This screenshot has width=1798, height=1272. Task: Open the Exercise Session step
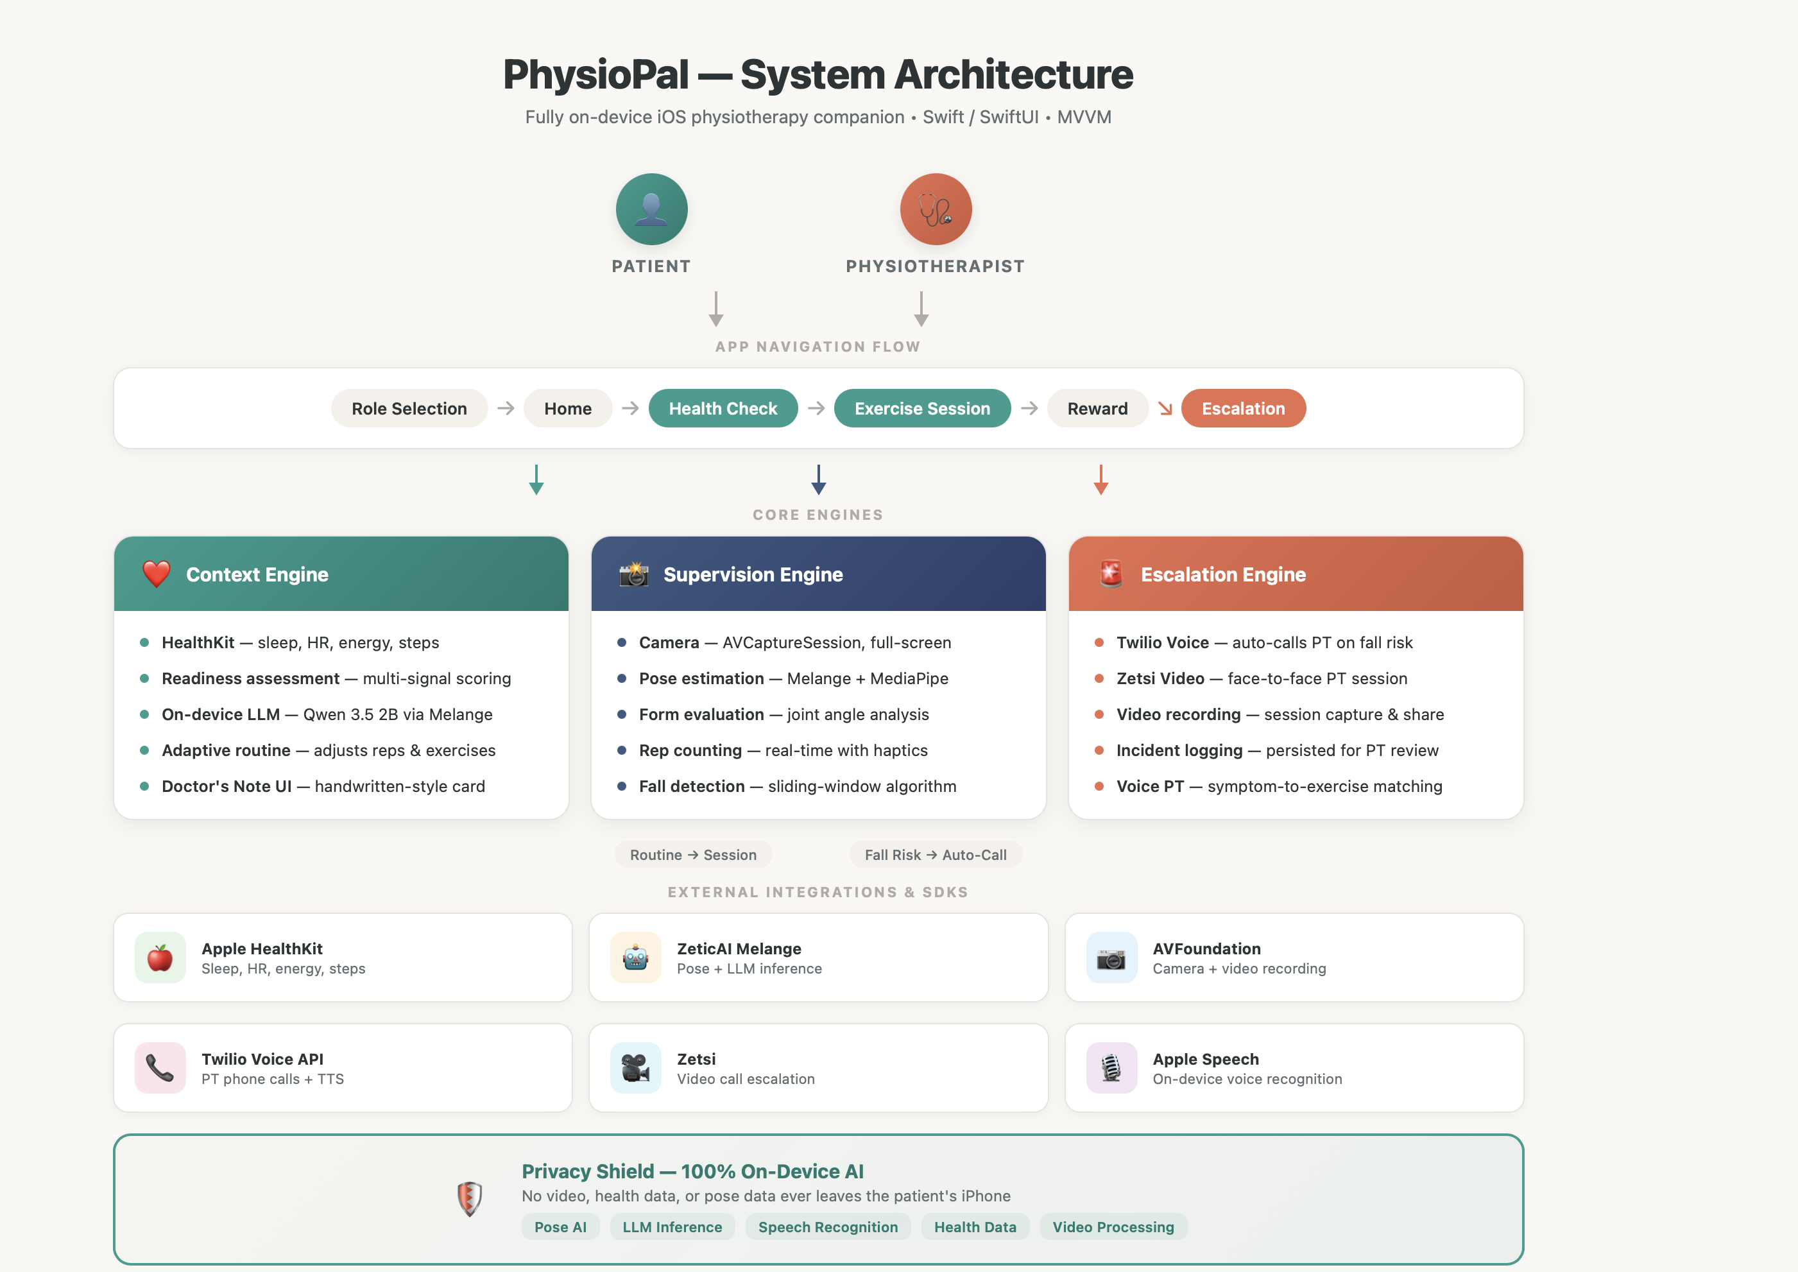[x=921, y=408]
